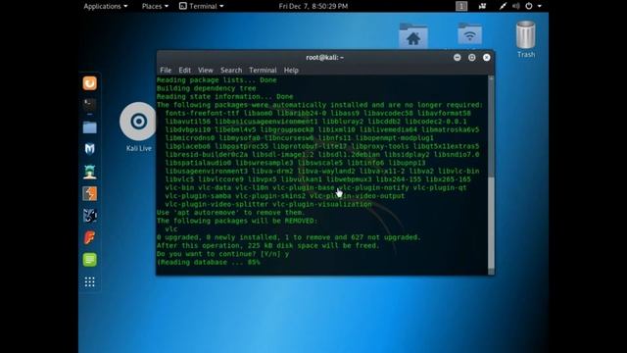Select the Kali Live desktop disc icon
This screenshot has height=353, width=627.
click(138, 122)
